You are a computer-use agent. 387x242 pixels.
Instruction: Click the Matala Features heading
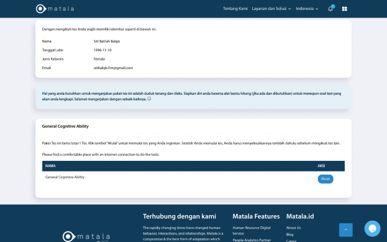(x=256, y=216)
